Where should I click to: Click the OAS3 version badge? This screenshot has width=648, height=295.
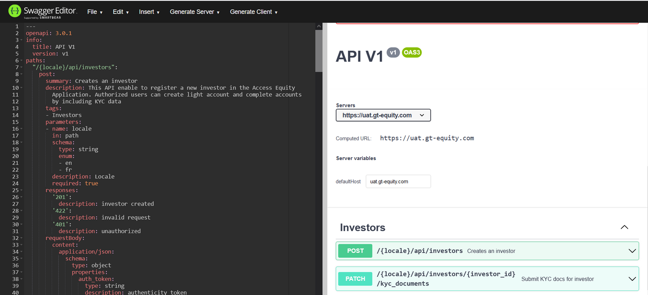pyautogui.click(x=411, y=52)
